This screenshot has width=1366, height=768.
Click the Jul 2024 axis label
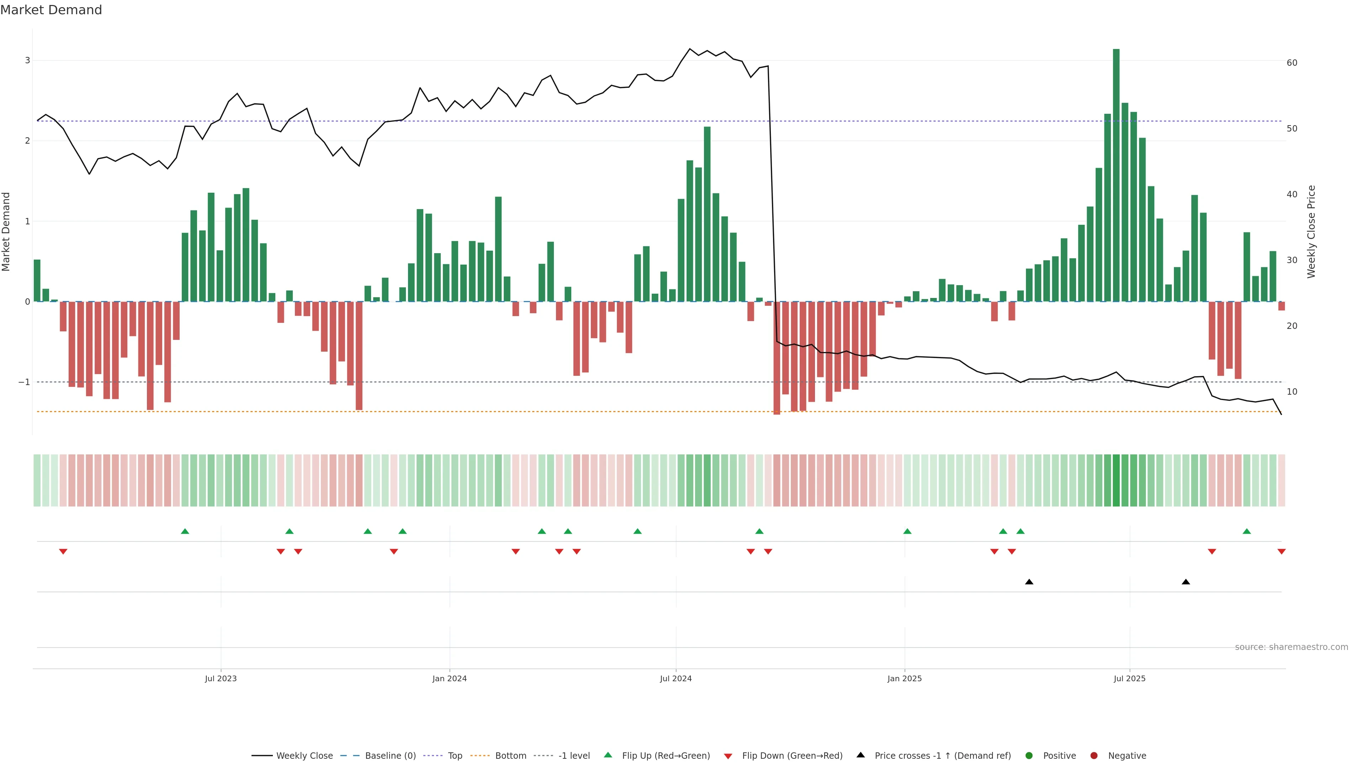676,678
